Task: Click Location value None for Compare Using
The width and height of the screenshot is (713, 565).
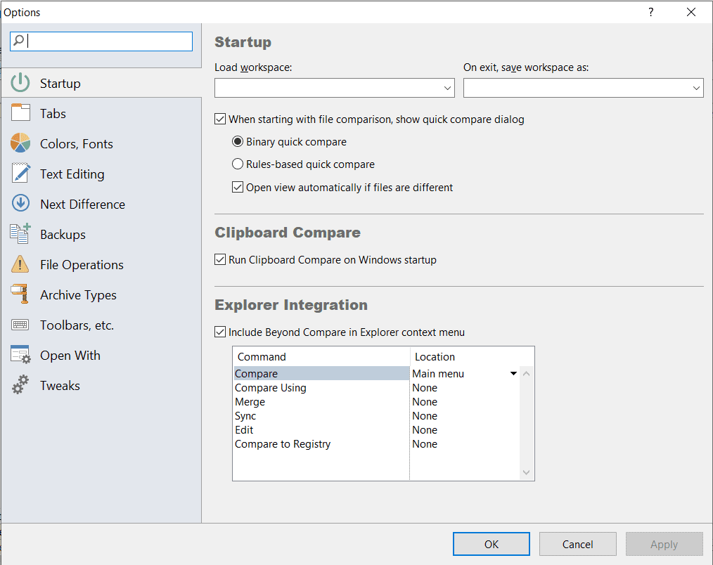Action: coord(425,387)
